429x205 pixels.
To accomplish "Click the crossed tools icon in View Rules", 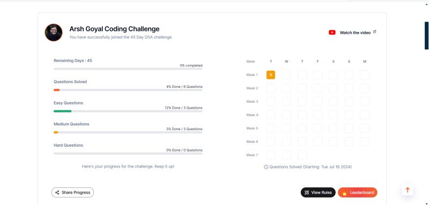I will tap(307, 193).
